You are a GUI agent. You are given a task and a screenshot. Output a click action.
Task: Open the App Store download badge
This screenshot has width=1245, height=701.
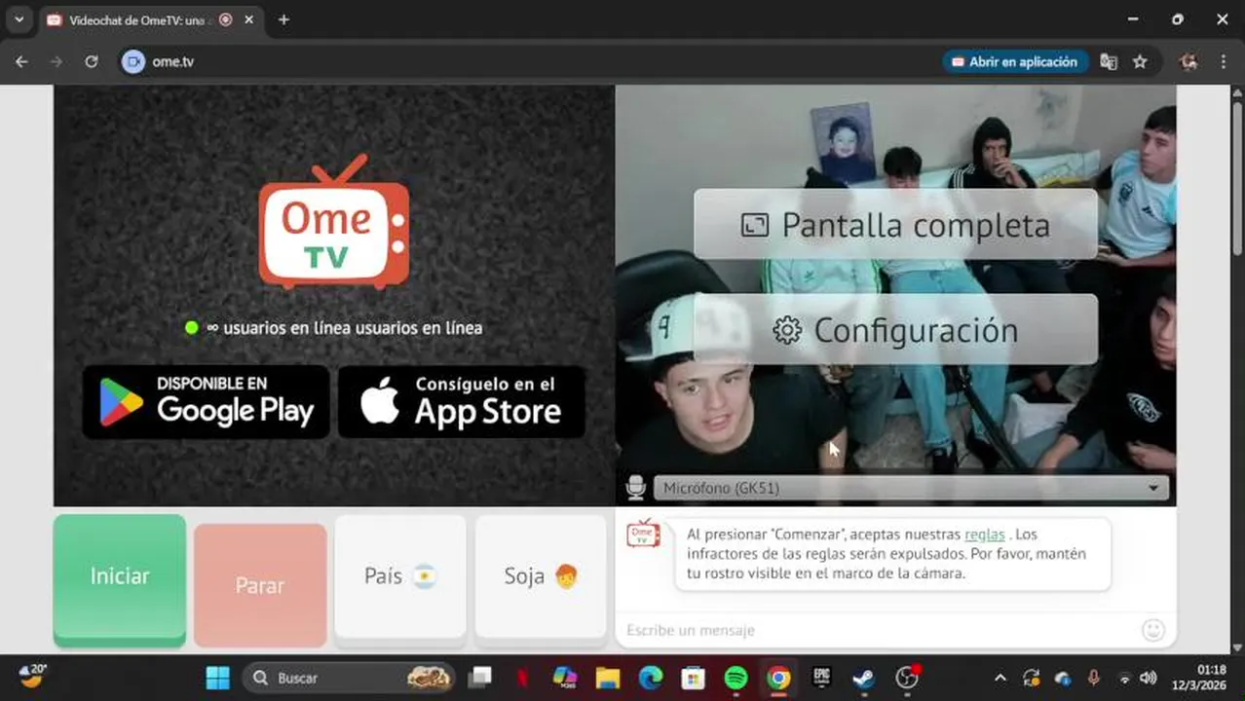(x=462, y=401)
